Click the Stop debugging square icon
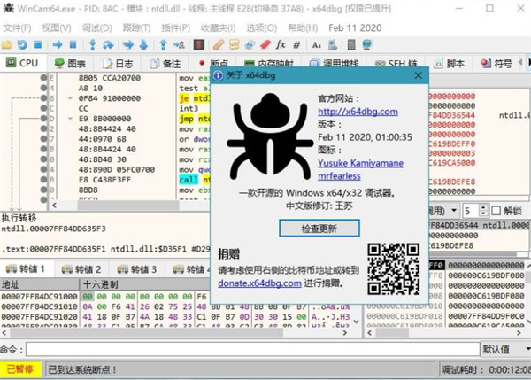 (x=37, y=45)
